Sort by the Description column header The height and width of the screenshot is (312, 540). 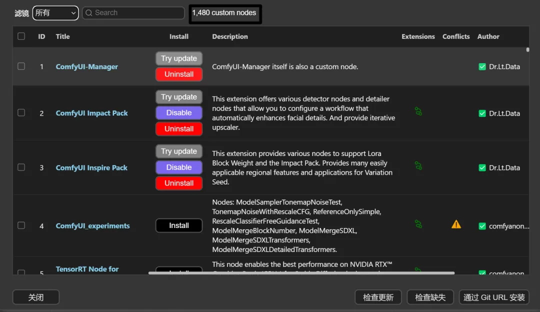(x=229, y=36)
